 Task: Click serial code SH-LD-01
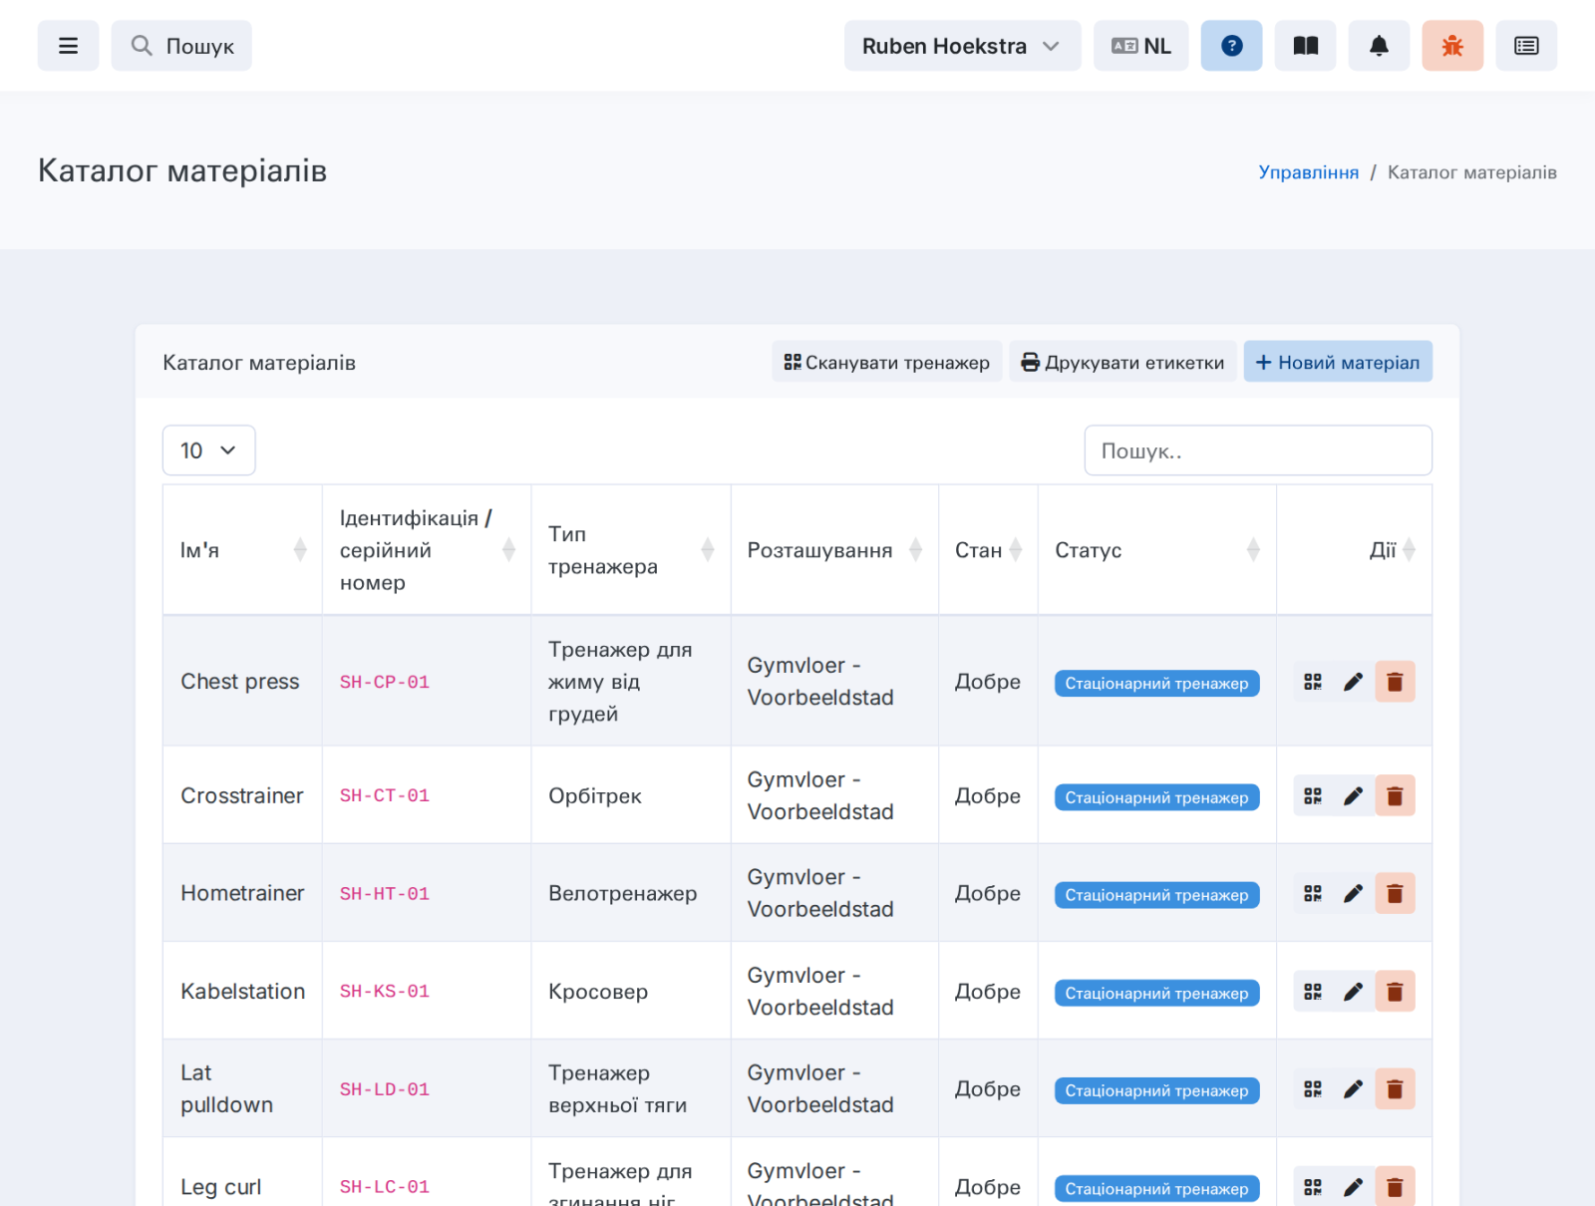[x=385, y=1090]
